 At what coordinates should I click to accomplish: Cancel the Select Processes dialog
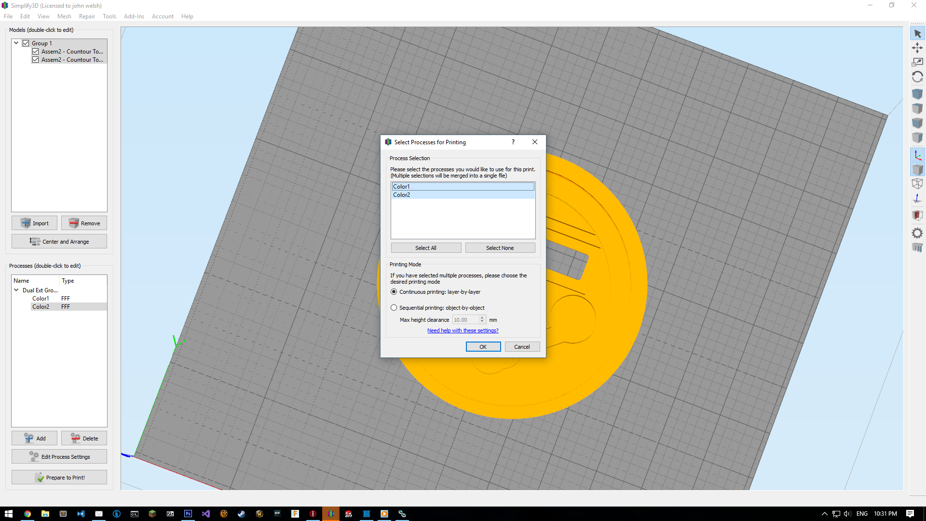(522, 347)
